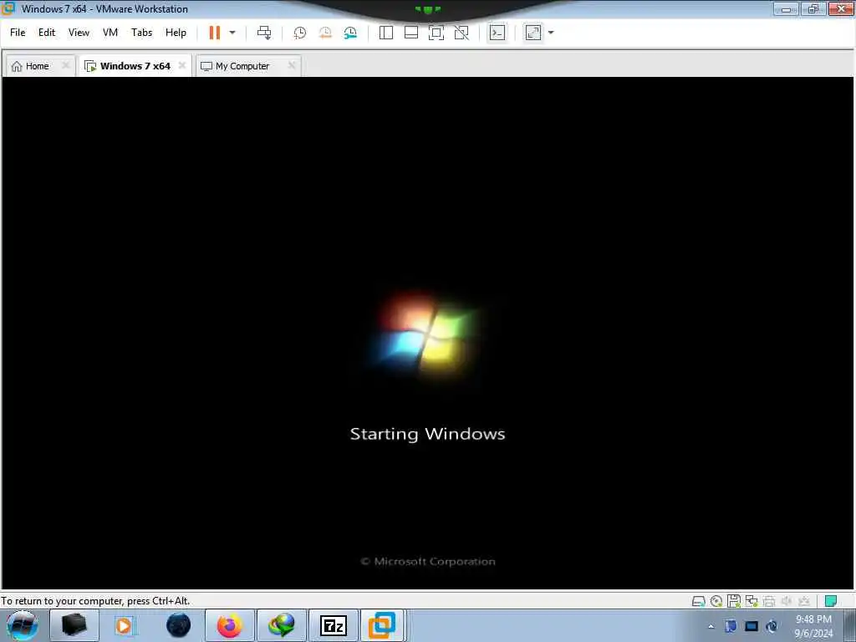Toggle the thumbnail bar panel

(x=411, y=33)
